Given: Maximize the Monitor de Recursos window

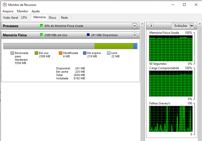Looking at the screenshot, I should pyautogui.click(x=184, y=5).
